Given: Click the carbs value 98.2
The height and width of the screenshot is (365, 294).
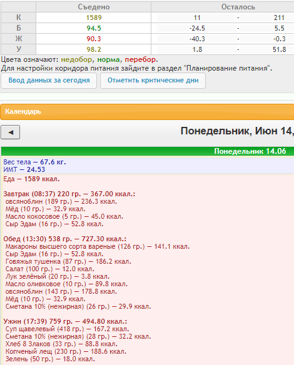Looking at the screenshot, I should pyautogui.click(x=94, y=49).
